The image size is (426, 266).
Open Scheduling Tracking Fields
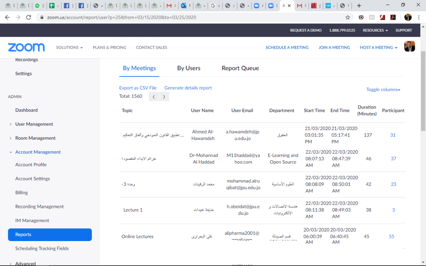click(42, 249)
